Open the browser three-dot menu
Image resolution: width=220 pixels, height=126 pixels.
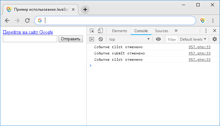pos(213,20)
